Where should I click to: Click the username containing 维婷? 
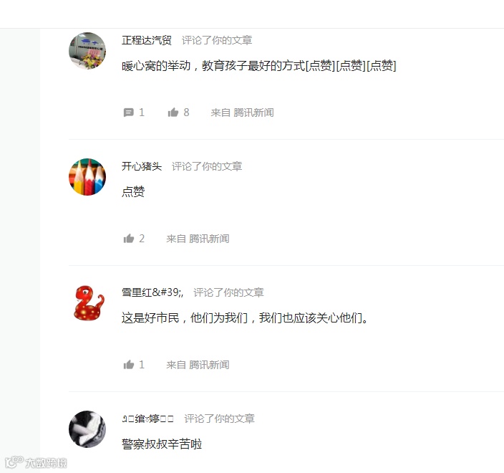click(148, 419)
